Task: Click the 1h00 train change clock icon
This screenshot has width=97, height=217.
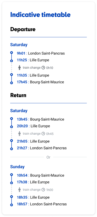Action: click(43, 190)
